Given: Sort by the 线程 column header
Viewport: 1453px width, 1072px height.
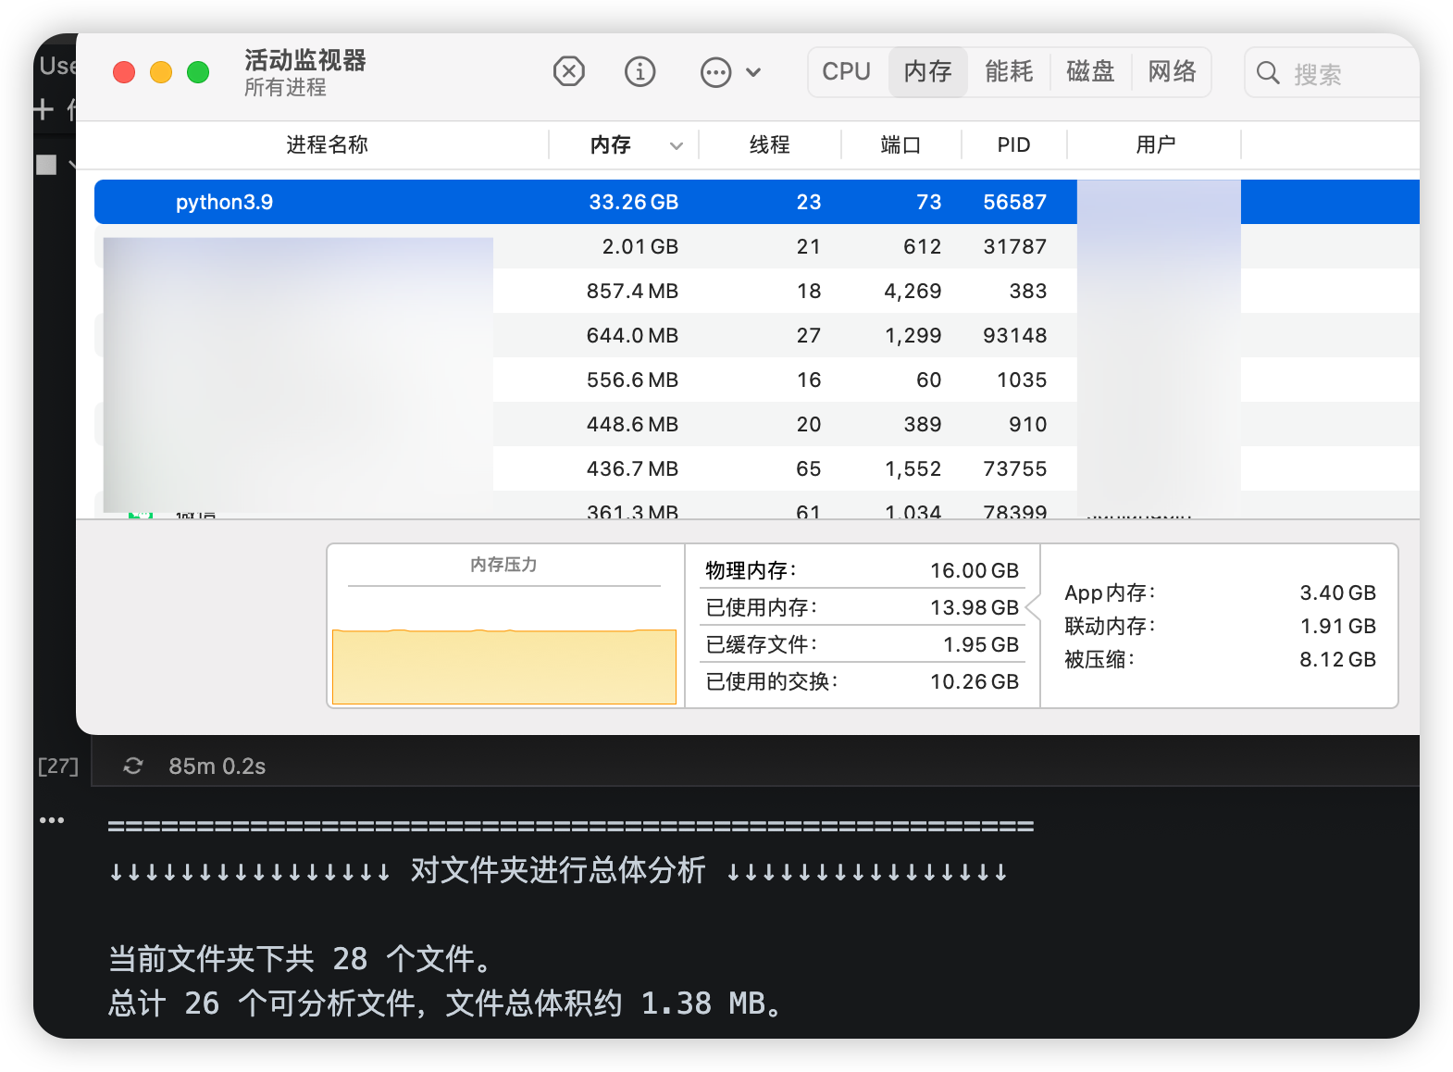Looking at the screenshot, I should (x=769, y=144).
